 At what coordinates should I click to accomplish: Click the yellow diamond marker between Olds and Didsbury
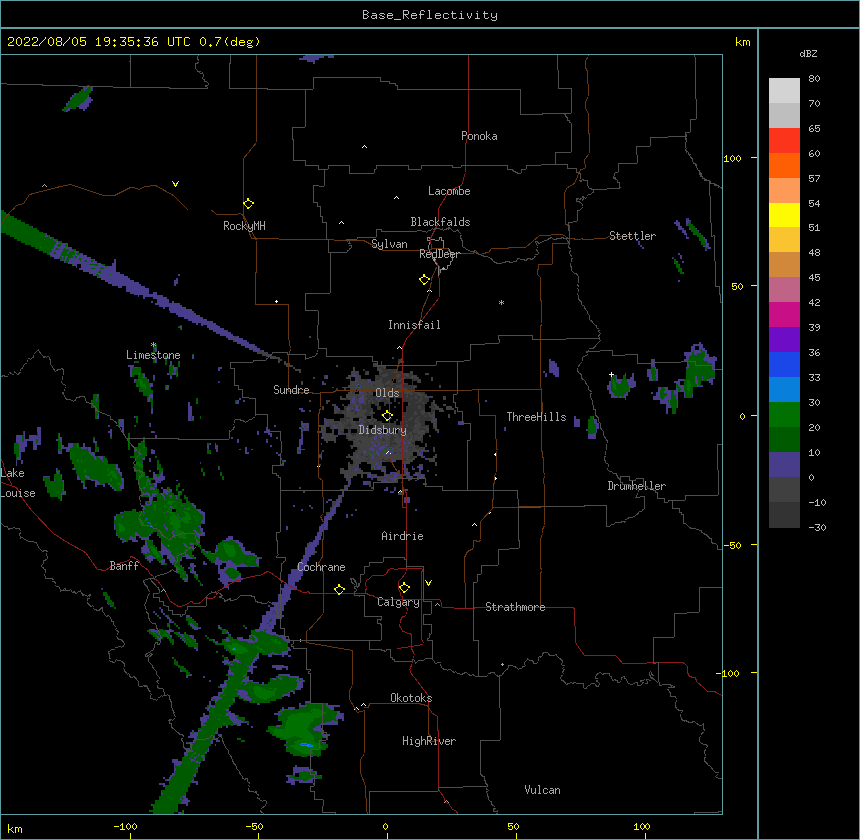pyautogui.click(x=387, y=415)
